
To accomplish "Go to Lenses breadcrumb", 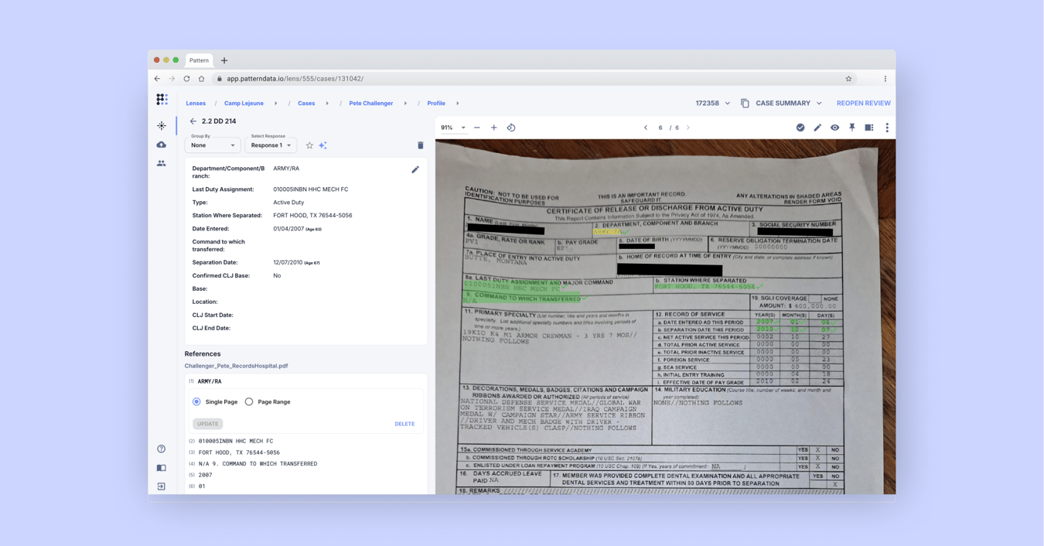I will pyautogui.click(x=196, y=103).
